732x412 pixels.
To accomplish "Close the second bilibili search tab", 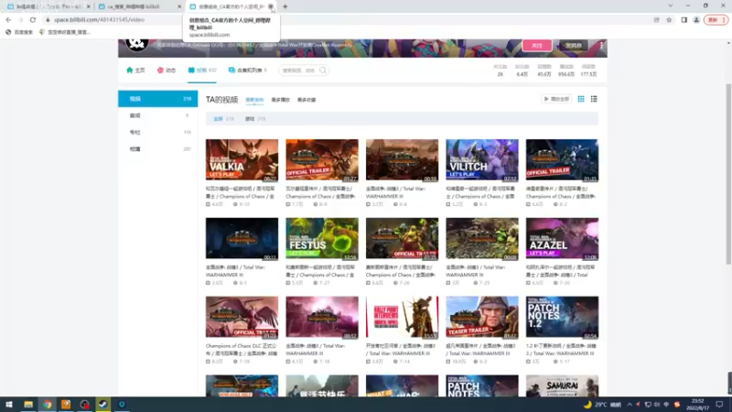I will pos(179,6).
